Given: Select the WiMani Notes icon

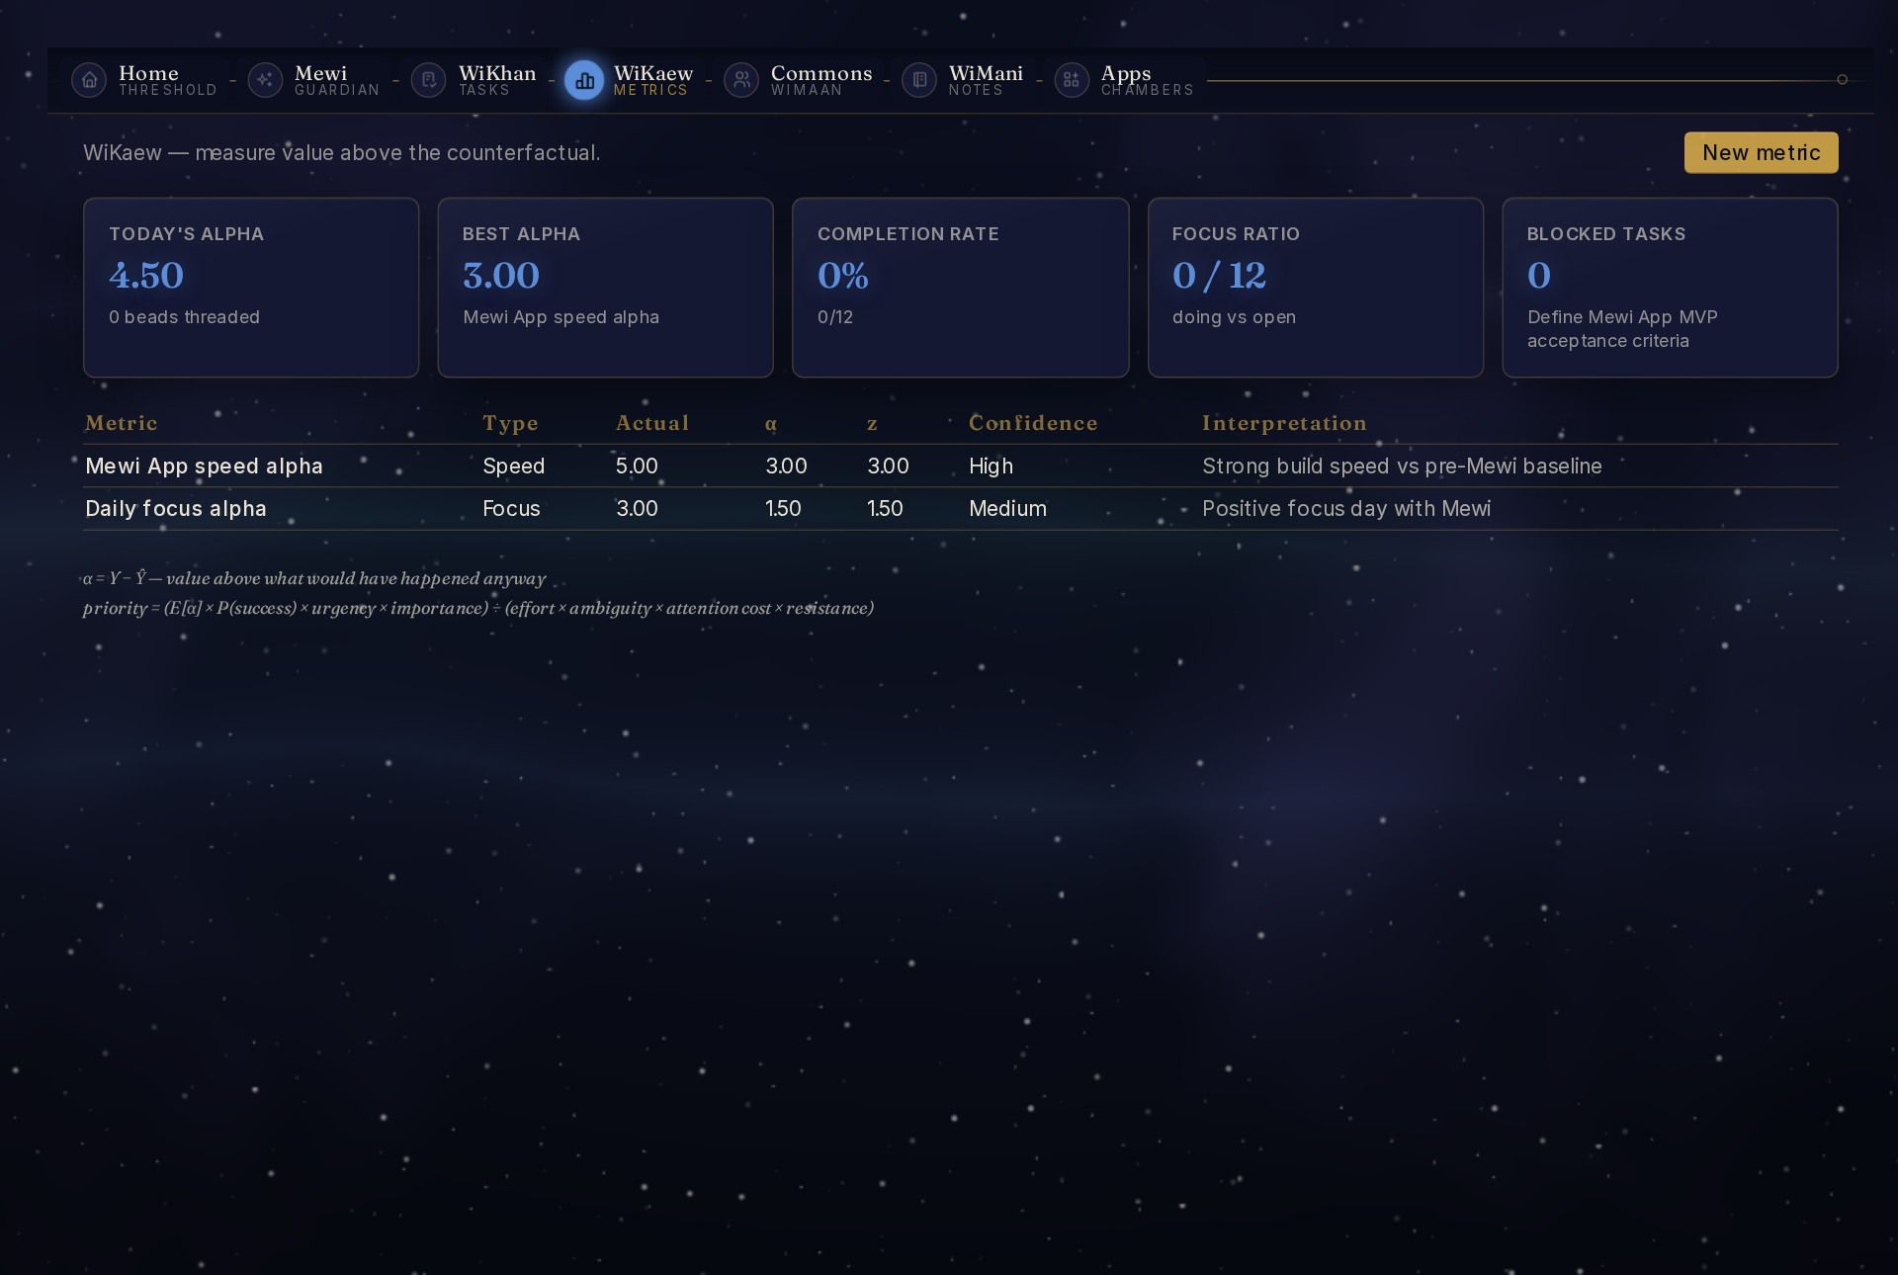Looking at the screenshot, I should [919, 80].
